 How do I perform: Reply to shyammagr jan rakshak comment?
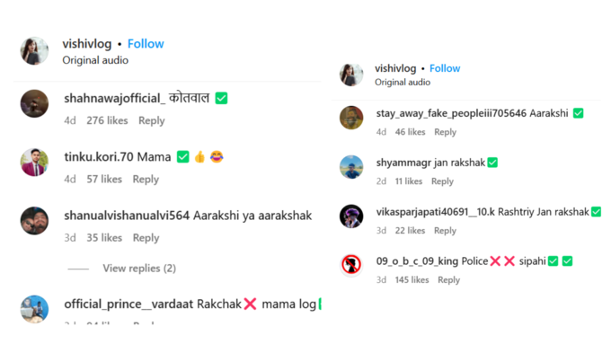(x=442, y=181)
